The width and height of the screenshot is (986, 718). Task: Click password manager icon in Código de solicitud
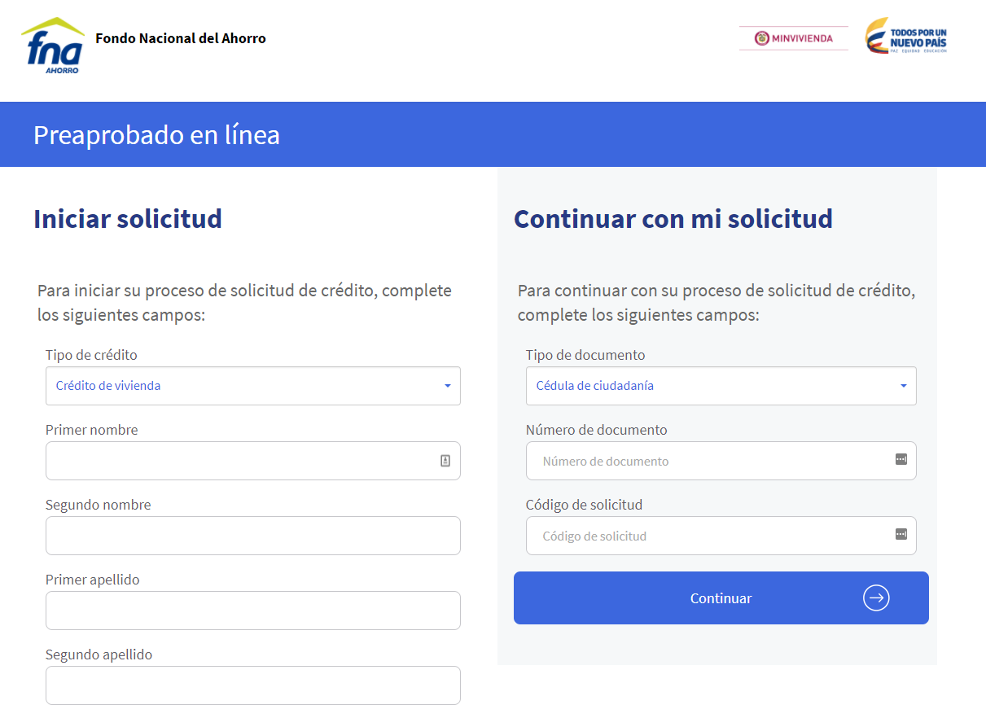(901, 534)
